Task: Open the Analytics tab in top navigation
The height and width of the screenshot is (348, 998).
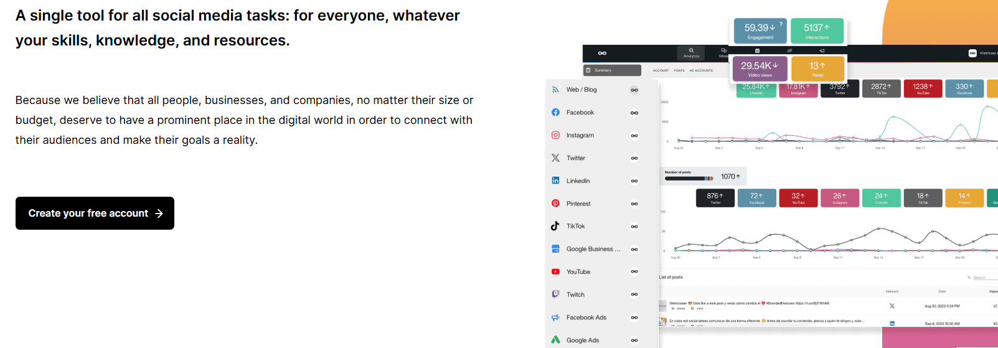Action: coord(691,53)
